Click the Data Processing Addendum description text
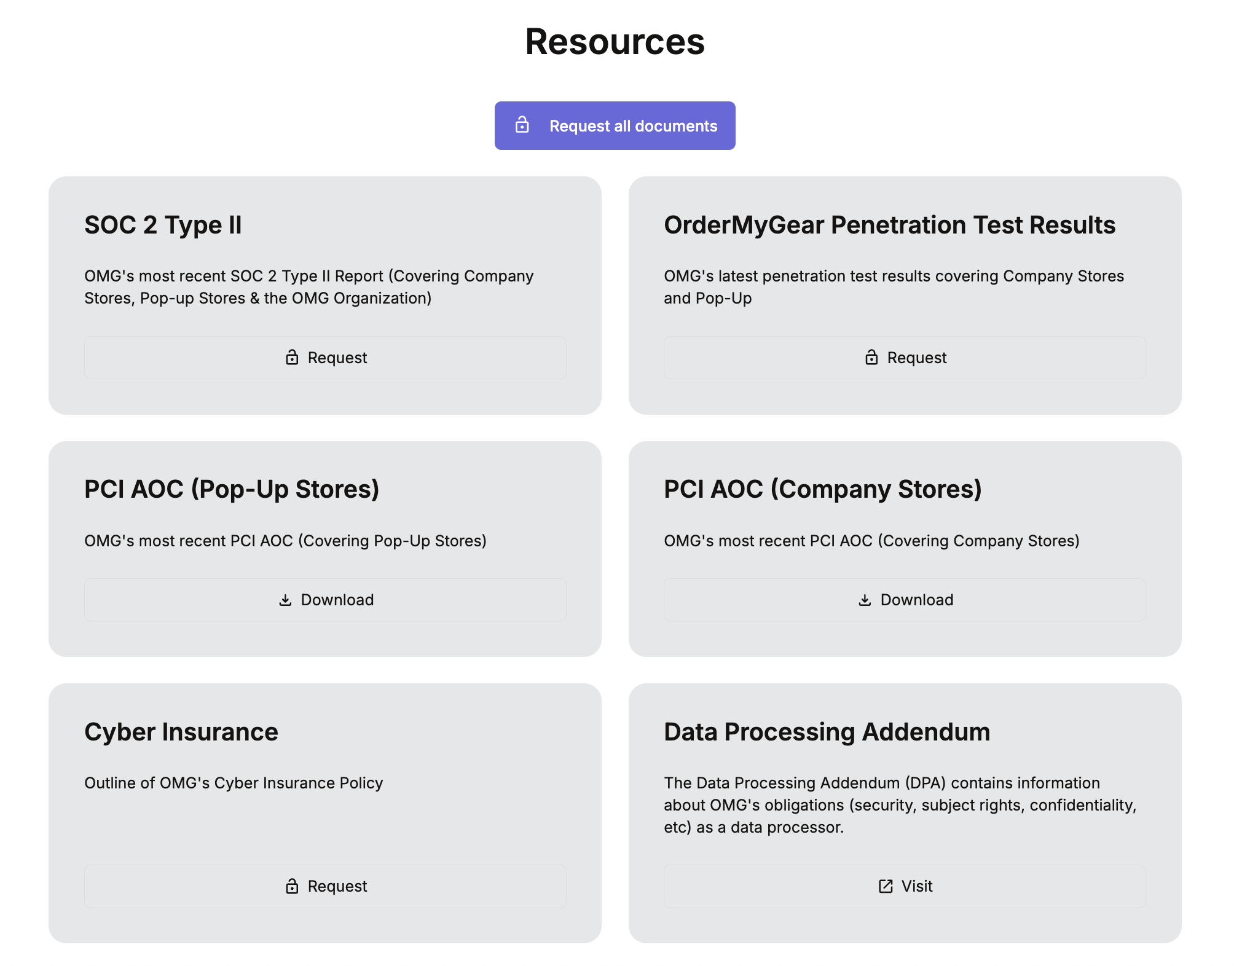 click(900, 805)
